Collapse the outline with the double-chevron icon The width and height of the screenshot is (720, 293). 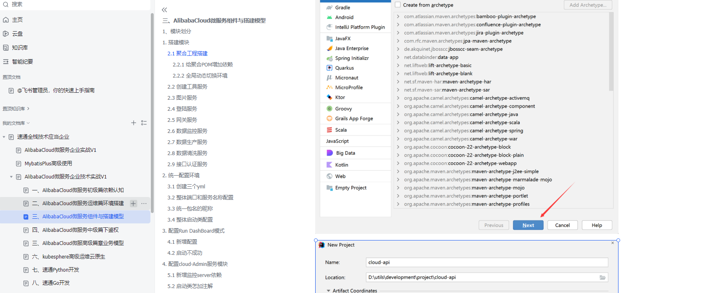(164, 10)
